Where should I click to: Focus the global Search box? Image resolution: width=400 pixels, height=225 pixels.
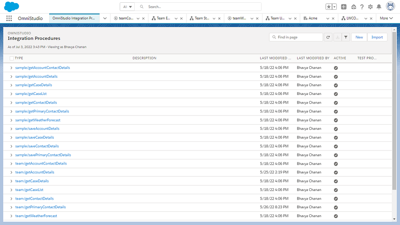pyautogui.click(x=198, y=7)
